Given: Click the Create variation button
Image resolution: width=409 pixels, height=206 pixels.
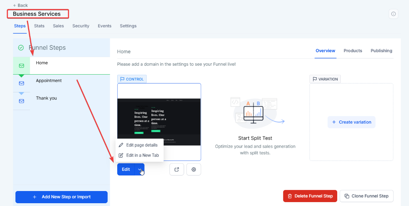Looking at the screenshot, I should coord(351,122).
